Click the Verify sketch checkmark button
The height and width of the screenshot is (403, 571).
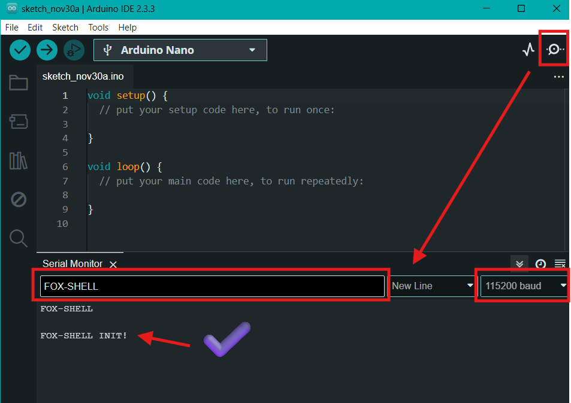point(20,50)
